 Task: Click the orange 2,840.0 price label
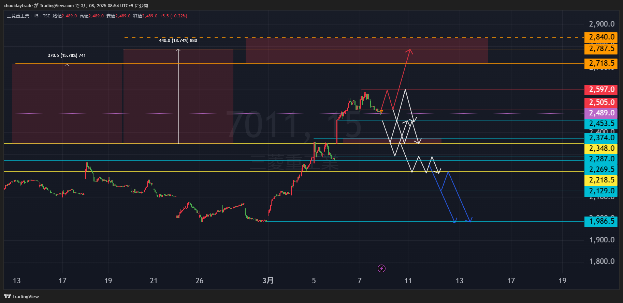pyautogui.click(x=601, y=37)
